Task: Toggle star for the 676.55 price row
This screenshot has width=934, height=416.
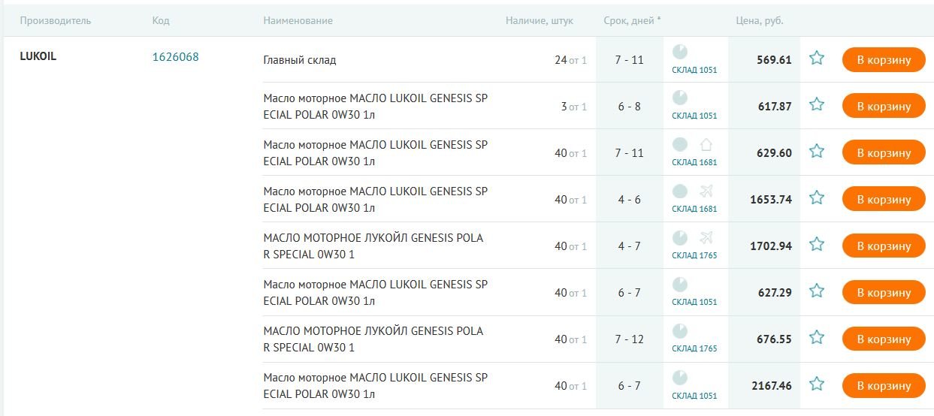Action: click(817, 337)
